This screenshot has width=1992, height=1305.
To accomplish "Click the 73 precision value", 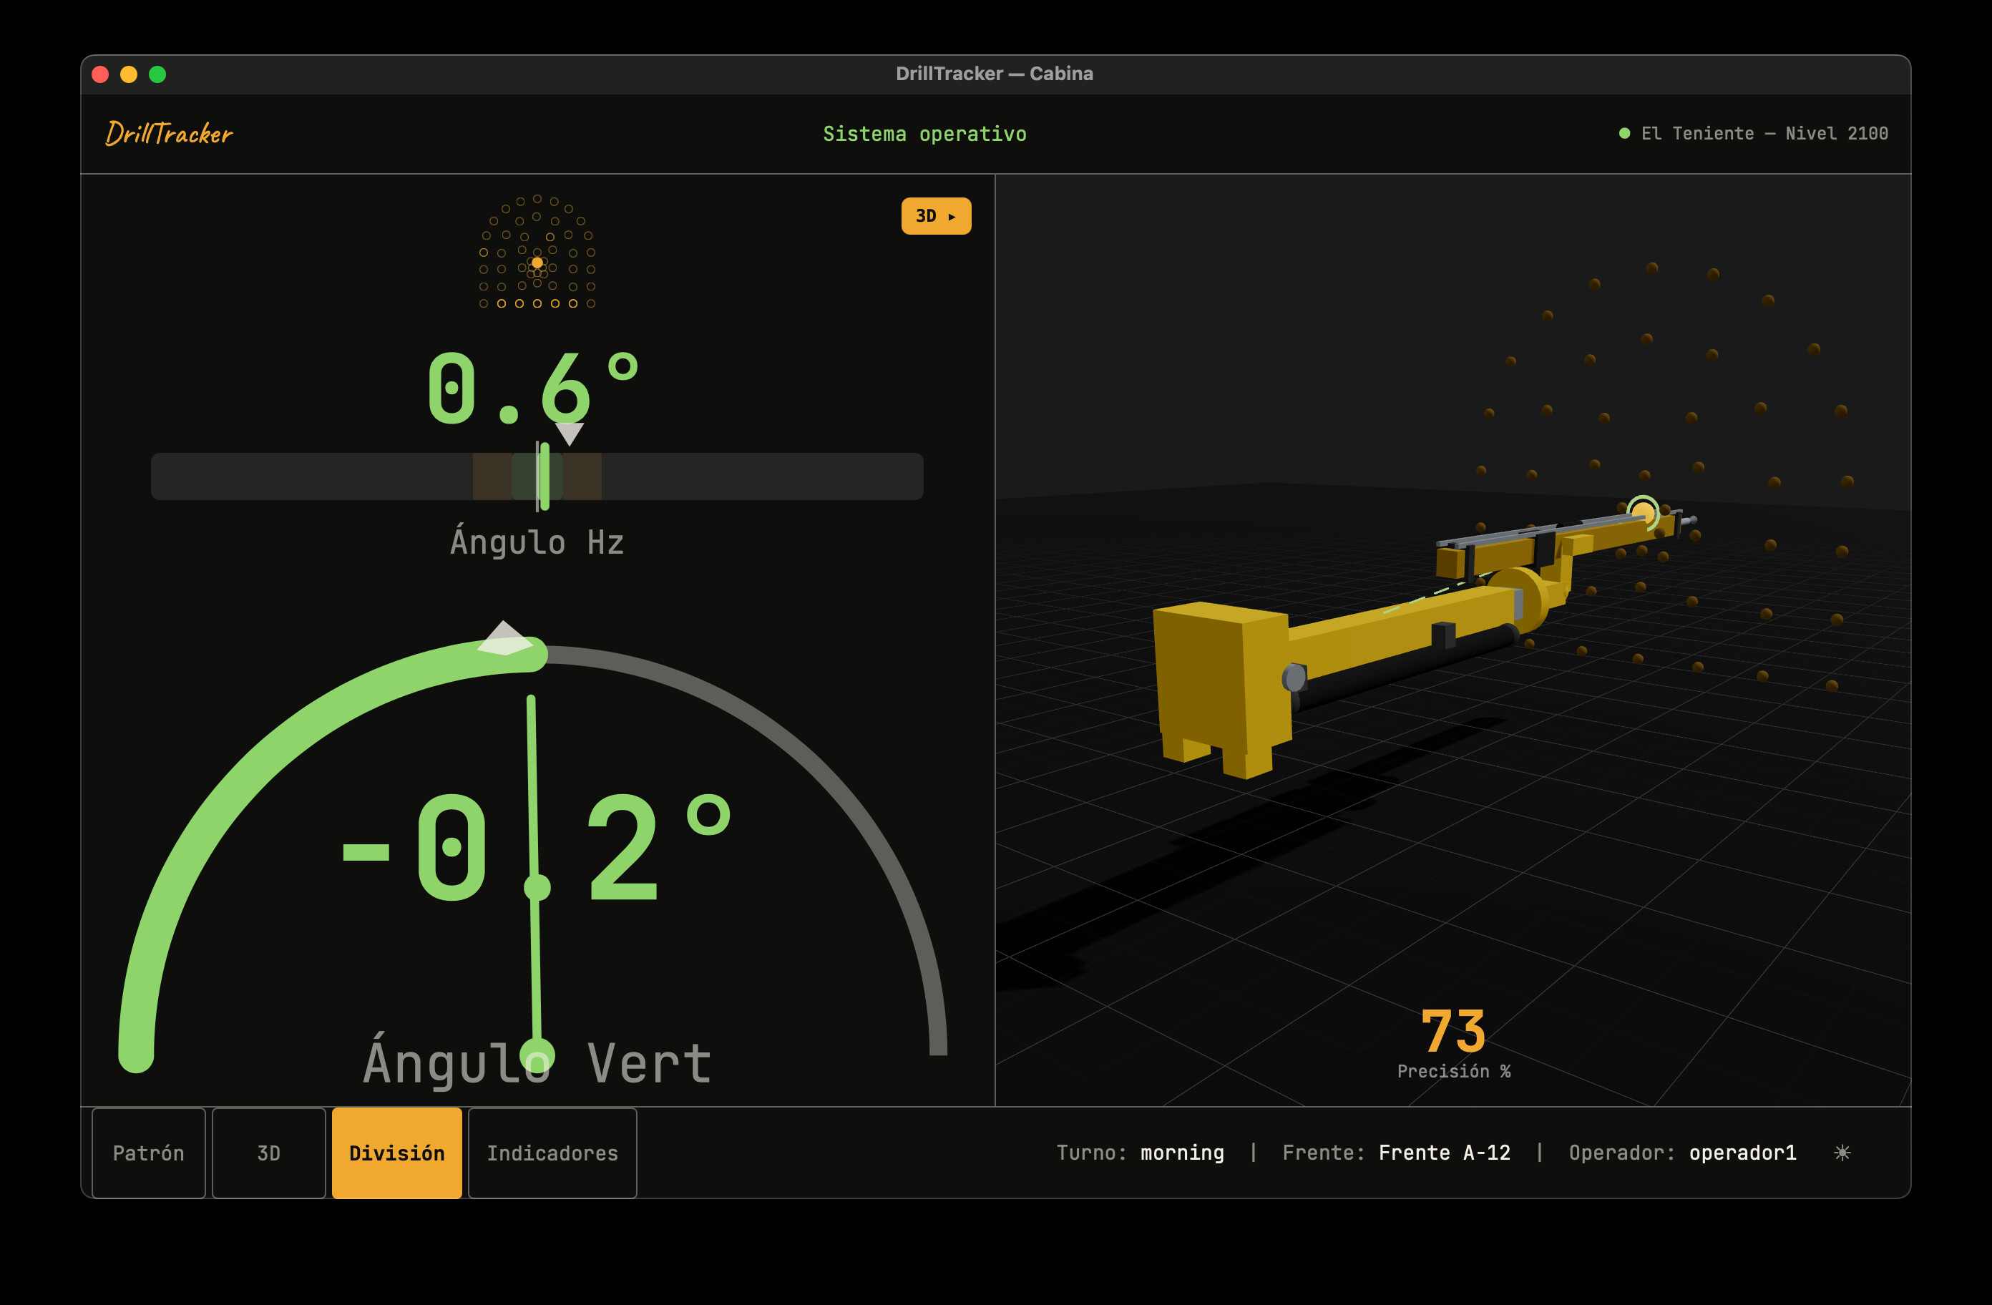I will pos(1453,1031).
